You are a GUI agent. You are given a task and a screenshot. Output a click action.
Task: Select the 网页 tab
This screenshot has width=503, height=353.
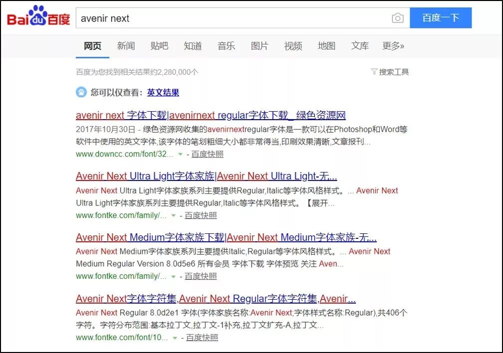[x=92, y=46]
